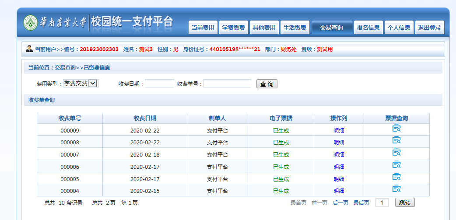The height and width of the screenshot is (220, 456).
Task: Click receipt number 000009 cell
Action: pyautogui.click(x=70, y=130)
